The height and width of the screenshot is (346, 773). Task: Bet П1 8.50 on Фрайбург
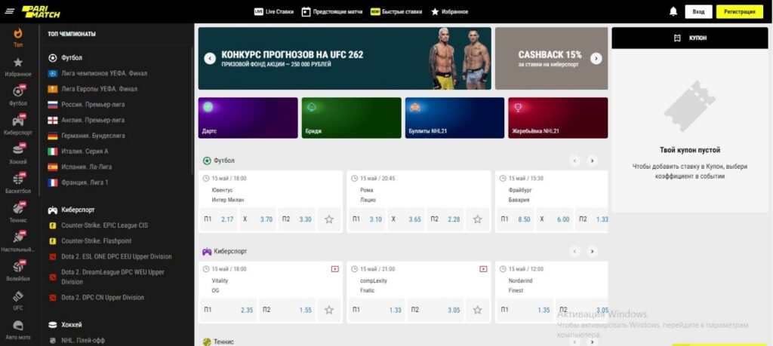pos(515,219)
